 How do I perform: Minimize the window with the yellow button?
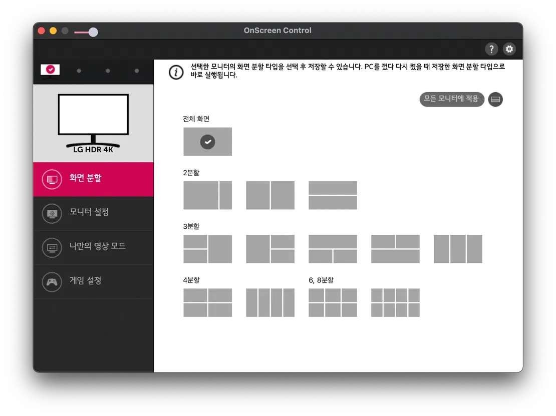point(53,31)
